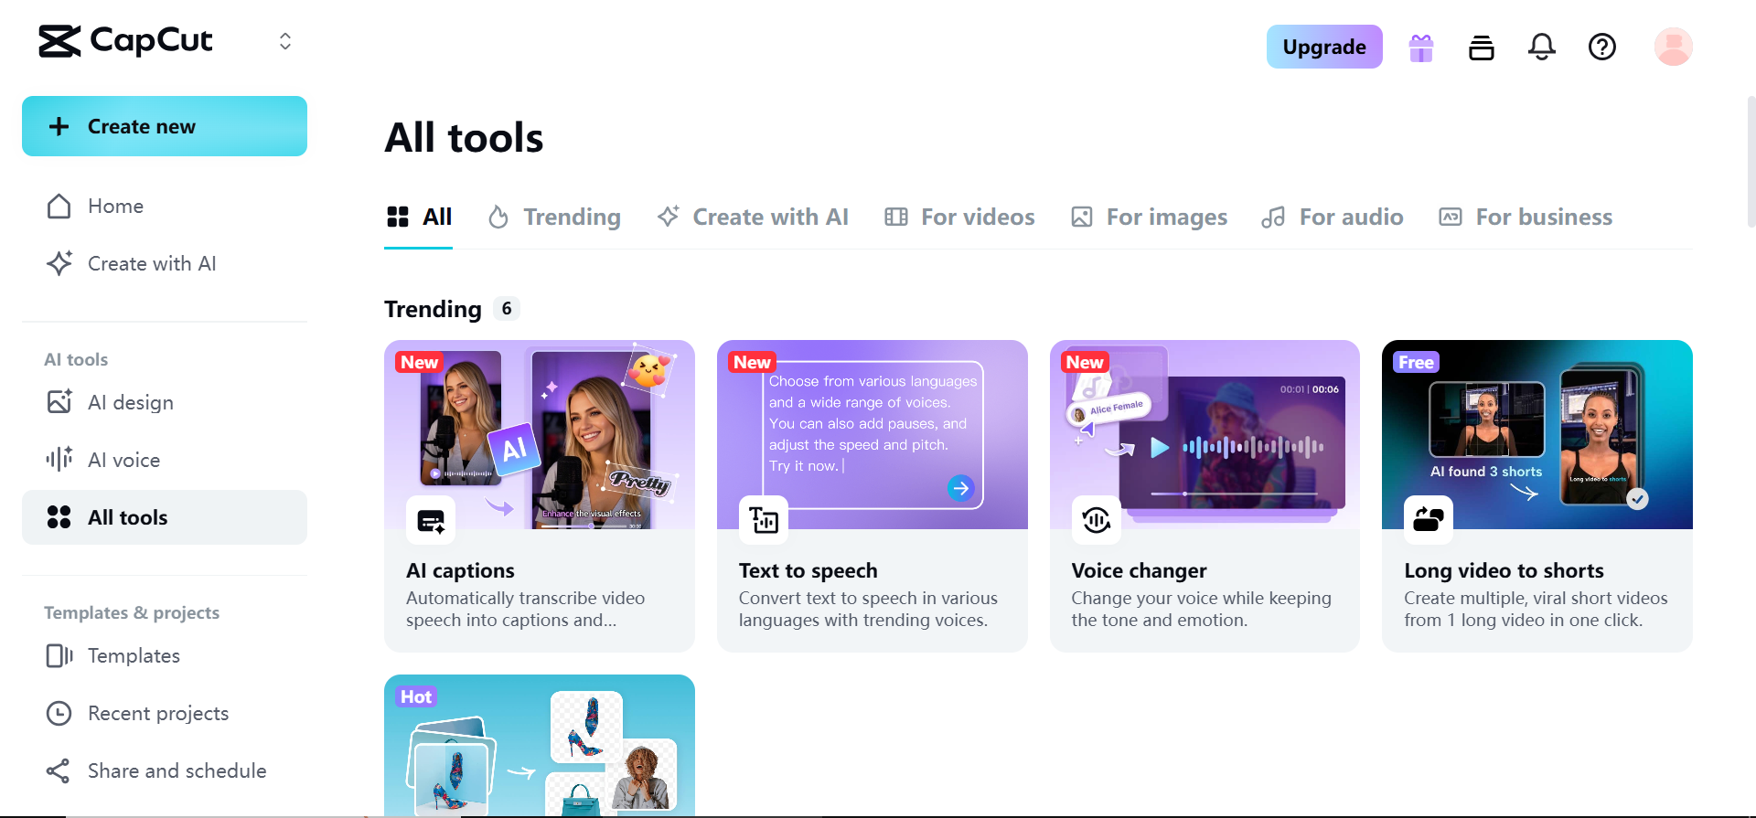
Task: Switch to the For videos tab
Action: 959,218
